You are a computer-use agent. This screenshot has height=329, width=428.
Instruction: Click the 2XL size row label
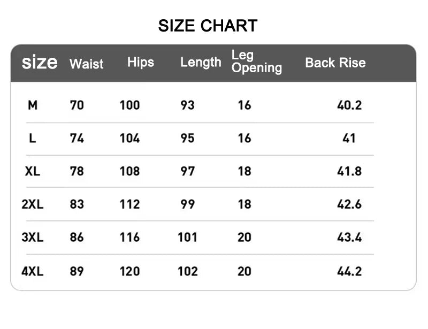tap(33, 204)
